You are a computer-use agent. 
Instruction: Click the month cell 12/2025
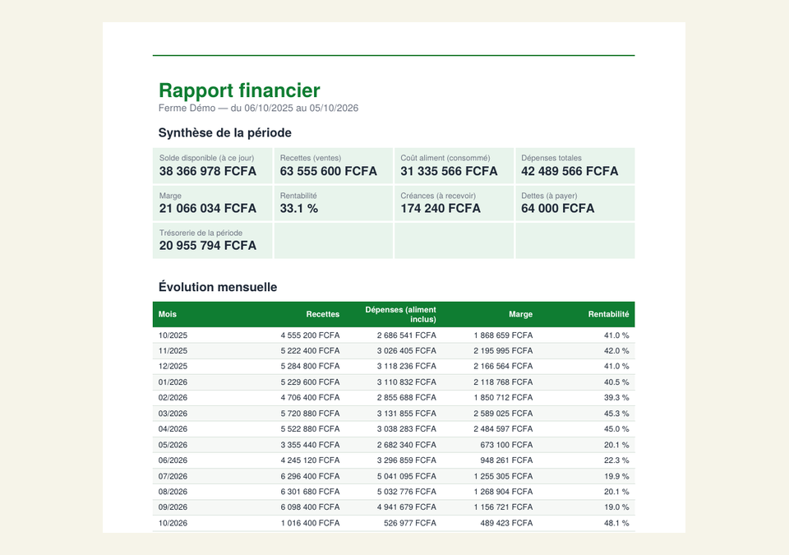[x=173, y=366]
